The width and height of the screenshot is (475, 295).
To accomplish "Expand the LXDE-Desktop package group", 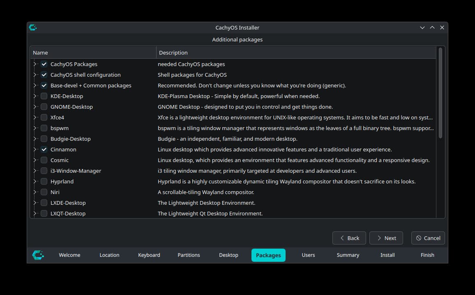I will tap(35, 203).
